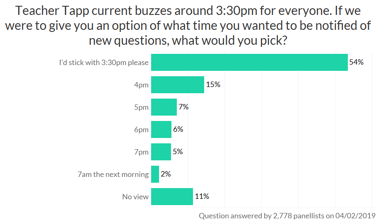Click the 'No view' bar
Image resolution: width=376 pixels, height=220 pixels.
coord(172,196)
